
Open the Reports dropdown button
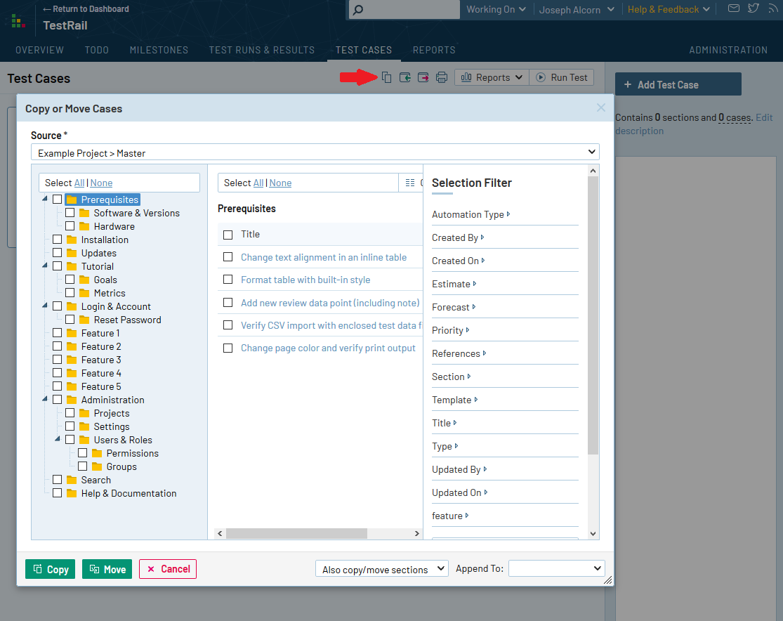[492, 77]
